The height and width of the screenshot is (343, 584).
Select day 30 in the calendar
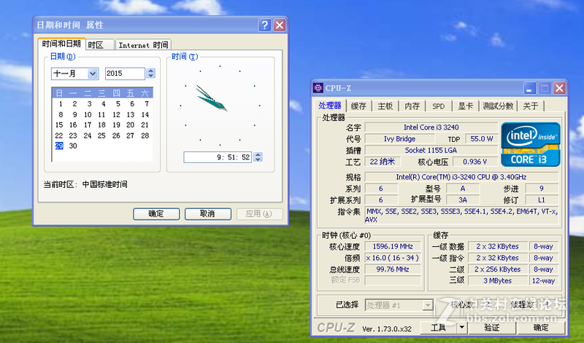[74, 146]
